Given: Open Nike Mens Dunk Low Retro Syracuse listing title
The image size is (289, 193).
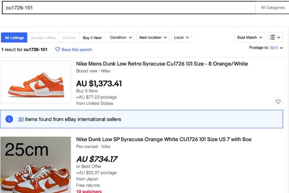Looking at the screenshot, I should (162, 64).
